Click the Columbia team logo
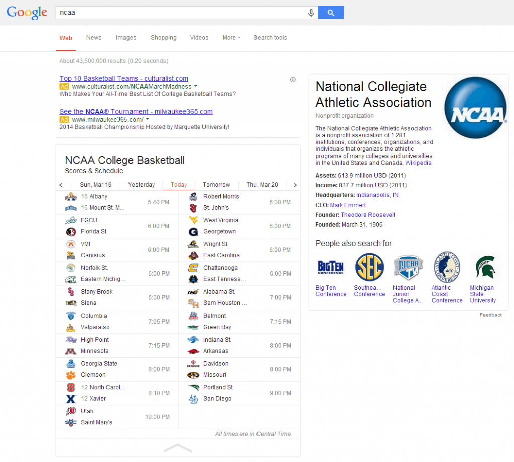The width and height of the screenshot is (514, 462). pyautogui.click(x=71, y=316)
